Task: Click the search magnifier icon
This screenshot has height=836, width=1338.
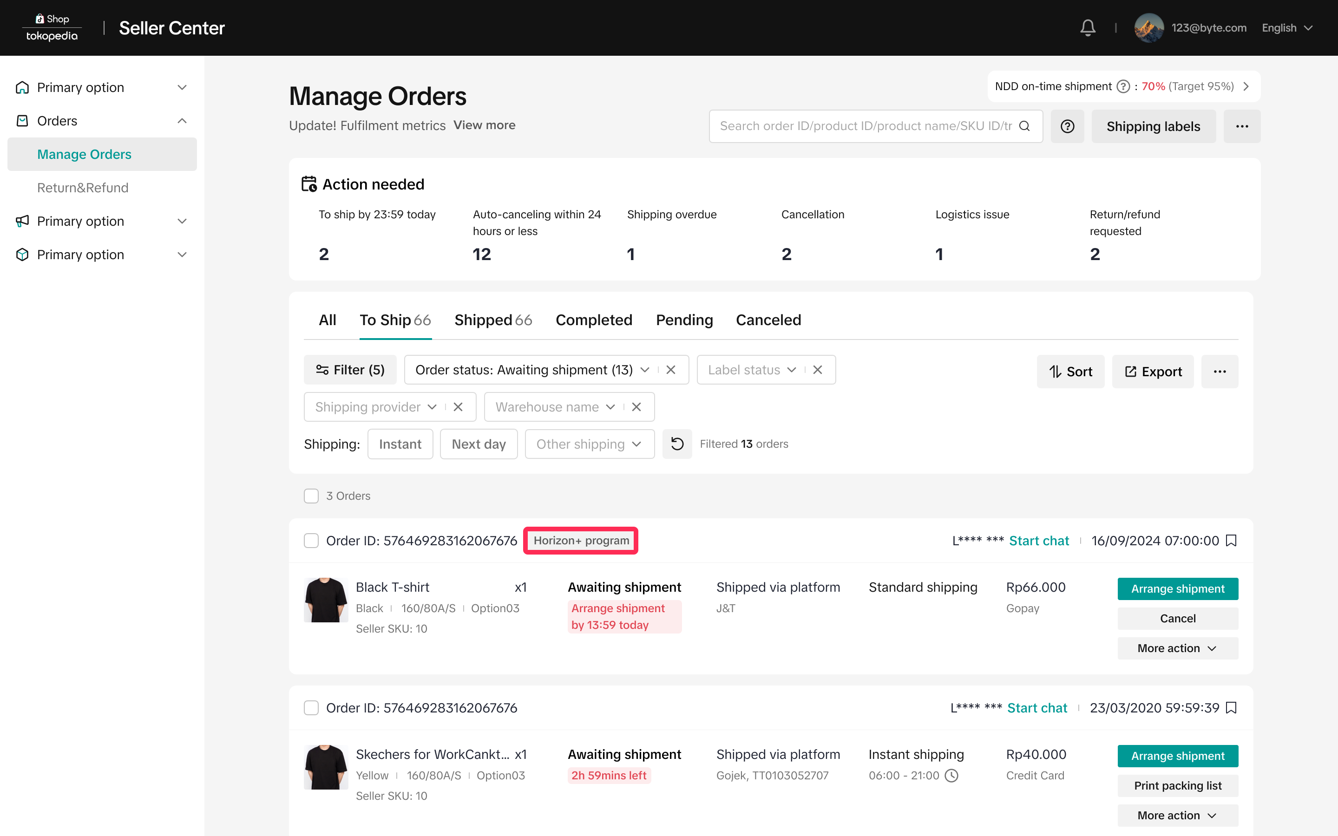Action: (x=1024, y=126)
